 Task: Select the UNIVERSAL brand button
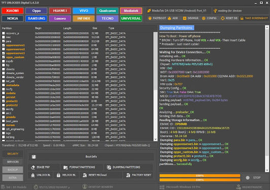131,18
